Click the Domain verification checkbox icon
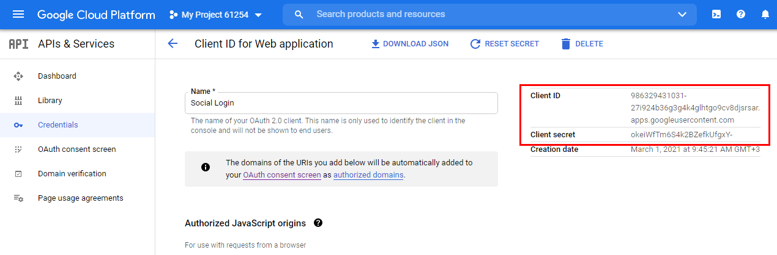Viewport: 777px width, 255px height. 18,174
